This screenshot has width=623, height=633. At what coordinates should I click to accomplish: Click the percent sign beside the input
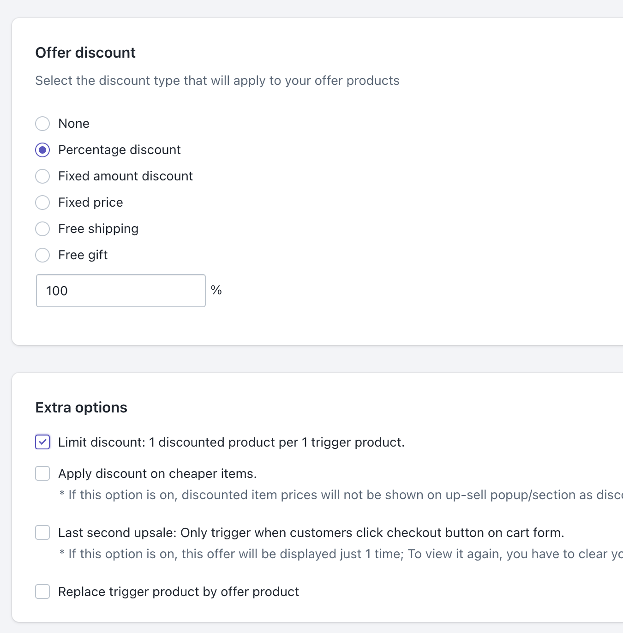(216, 290)
